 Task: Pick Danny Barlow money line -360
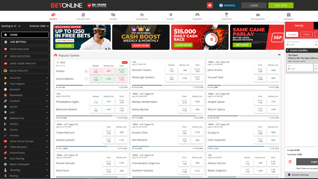click(197, 110)
